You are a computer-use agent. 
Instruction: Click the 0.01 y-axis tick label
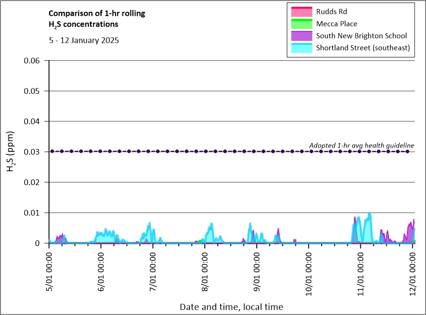[34, 213]
